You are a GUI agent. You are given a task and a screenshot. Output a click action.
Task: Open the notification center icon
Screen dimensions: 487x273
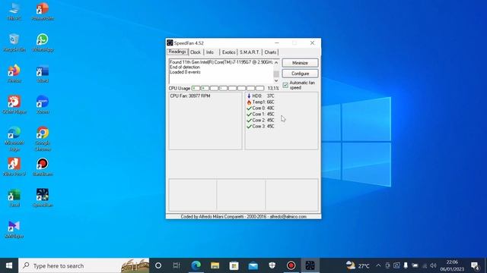tap(475, 265)
